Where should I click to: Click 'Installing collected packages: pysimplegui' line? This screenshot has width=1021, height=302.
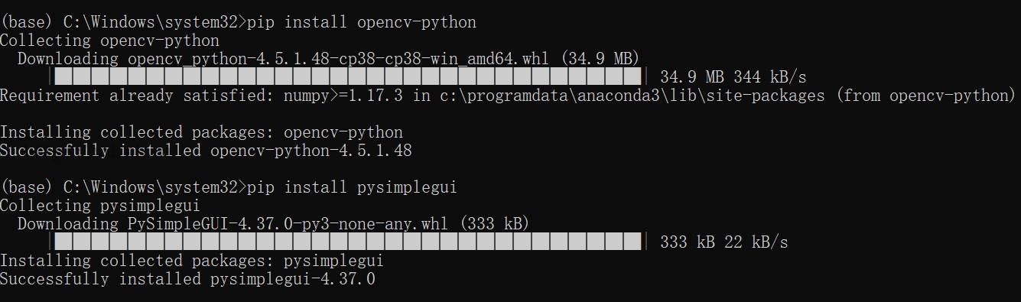[192, 261]
